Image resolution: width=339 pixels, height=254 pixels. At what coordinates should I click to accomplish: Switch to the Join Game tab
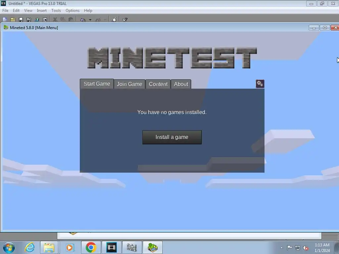(129, 84)
